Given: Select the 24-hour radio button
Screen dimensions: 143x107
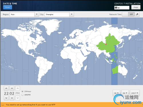Looking at the screenshot, I should (x=23, y=91).
